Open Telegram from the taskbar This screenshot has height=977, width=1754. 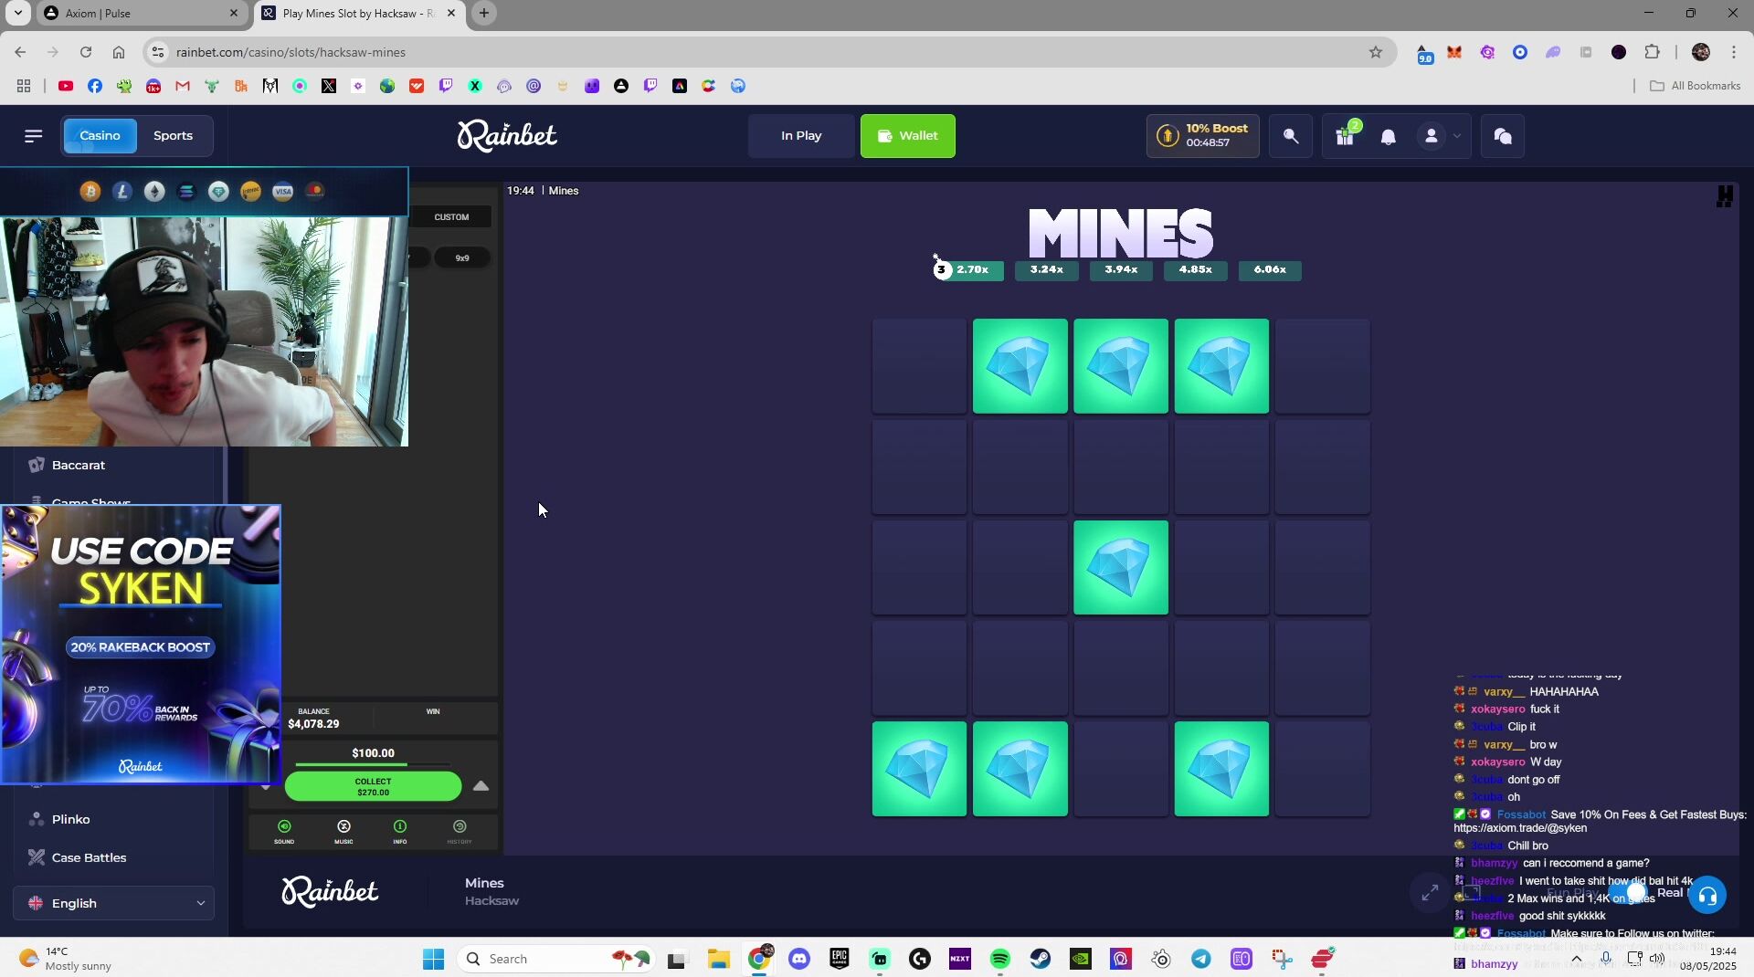(1201, 959)
